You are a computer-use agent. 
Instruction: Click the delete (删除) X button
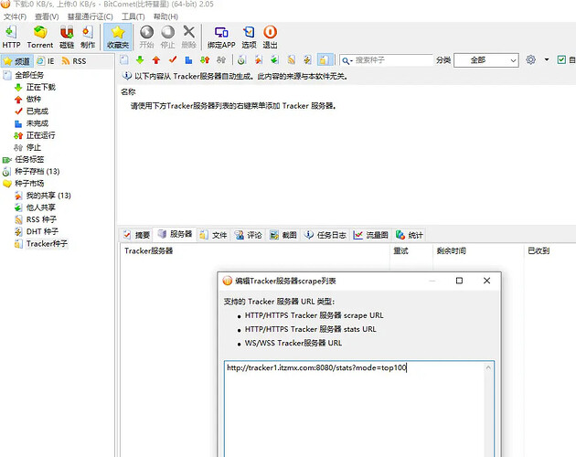click(x=189, y=37)
